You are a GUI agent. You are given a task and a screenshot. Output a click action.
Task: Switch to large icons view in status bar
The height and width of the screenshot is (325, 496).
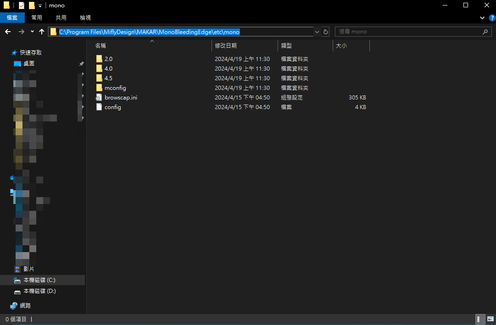[490, 319]
